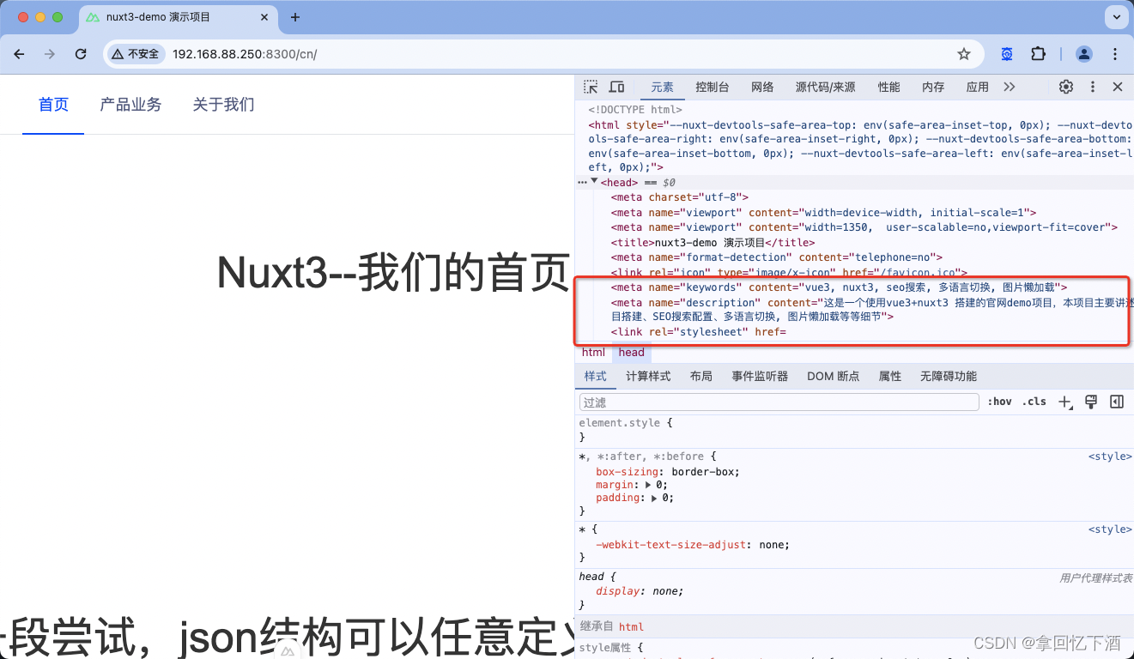Select the meta format-detection node

tap(777, 257)
